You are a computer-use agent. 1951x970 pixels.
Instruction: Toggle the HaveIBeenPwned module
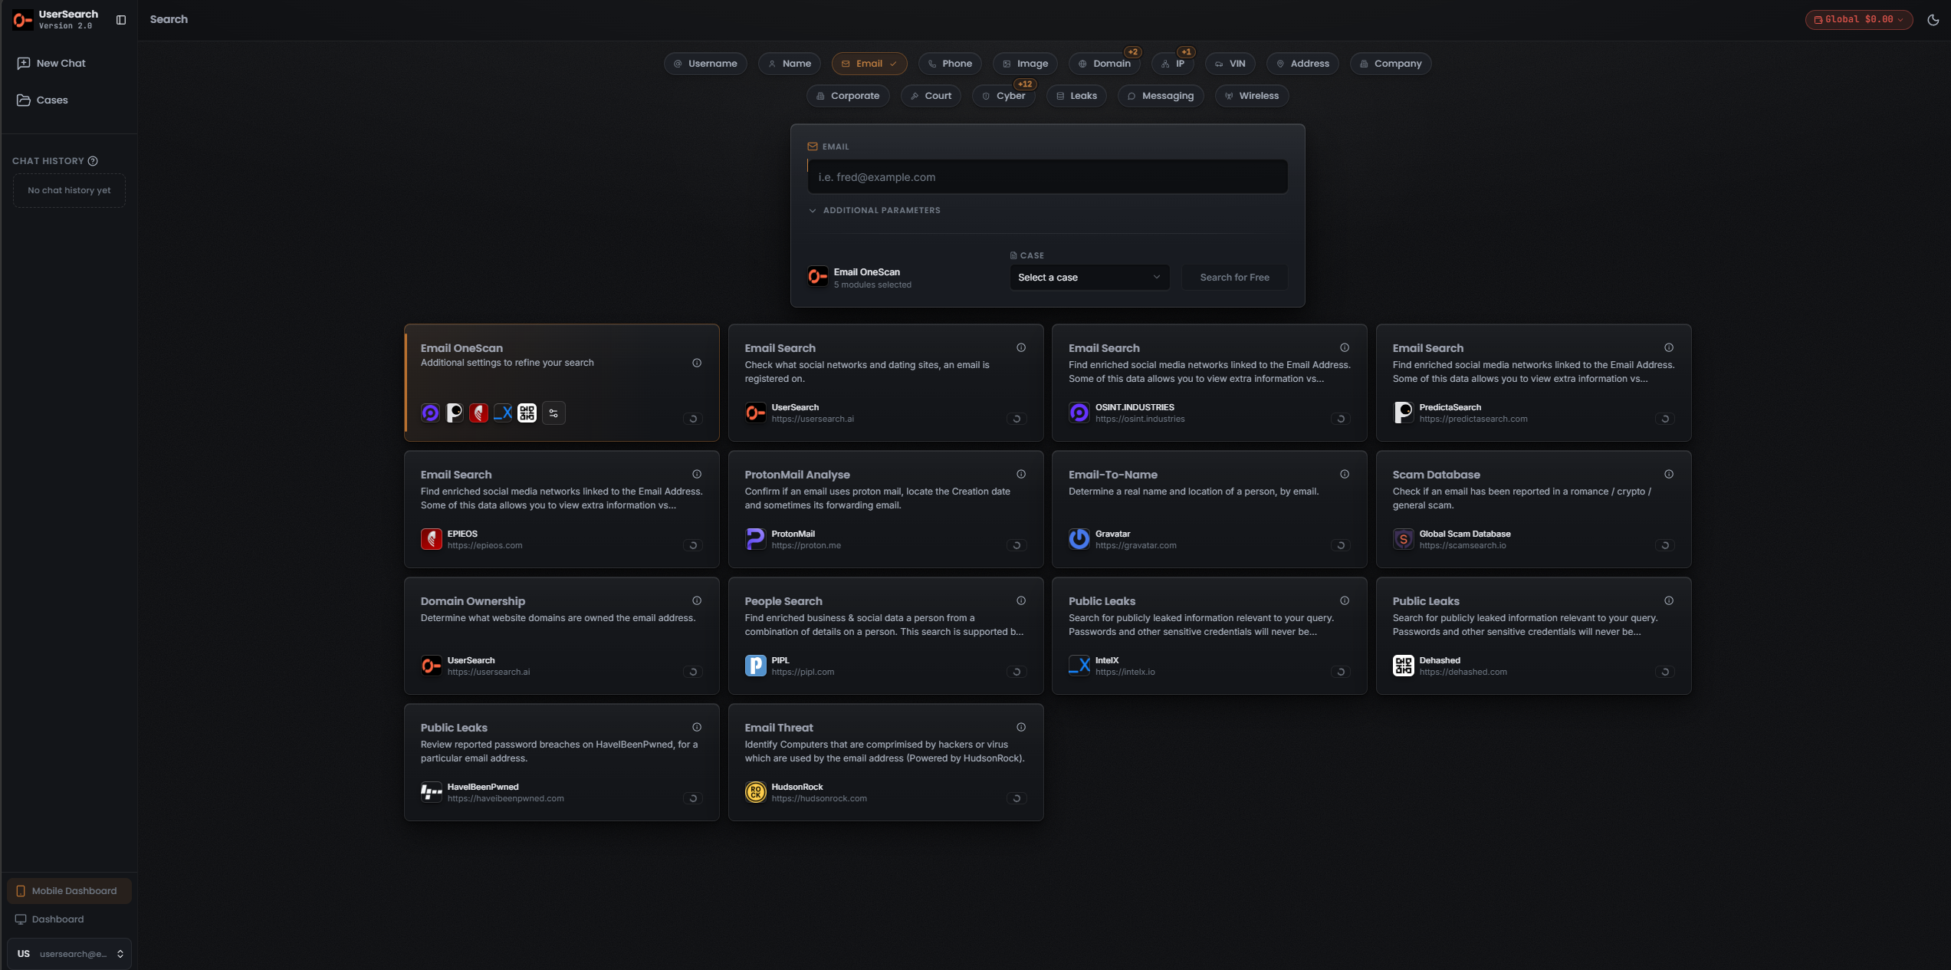[692, 798]
